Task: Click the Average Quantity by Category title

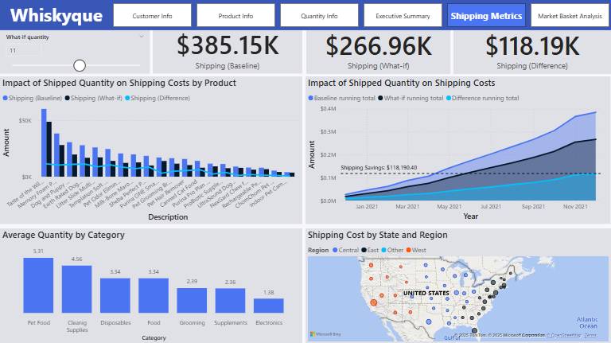Action: pos(64,235)
